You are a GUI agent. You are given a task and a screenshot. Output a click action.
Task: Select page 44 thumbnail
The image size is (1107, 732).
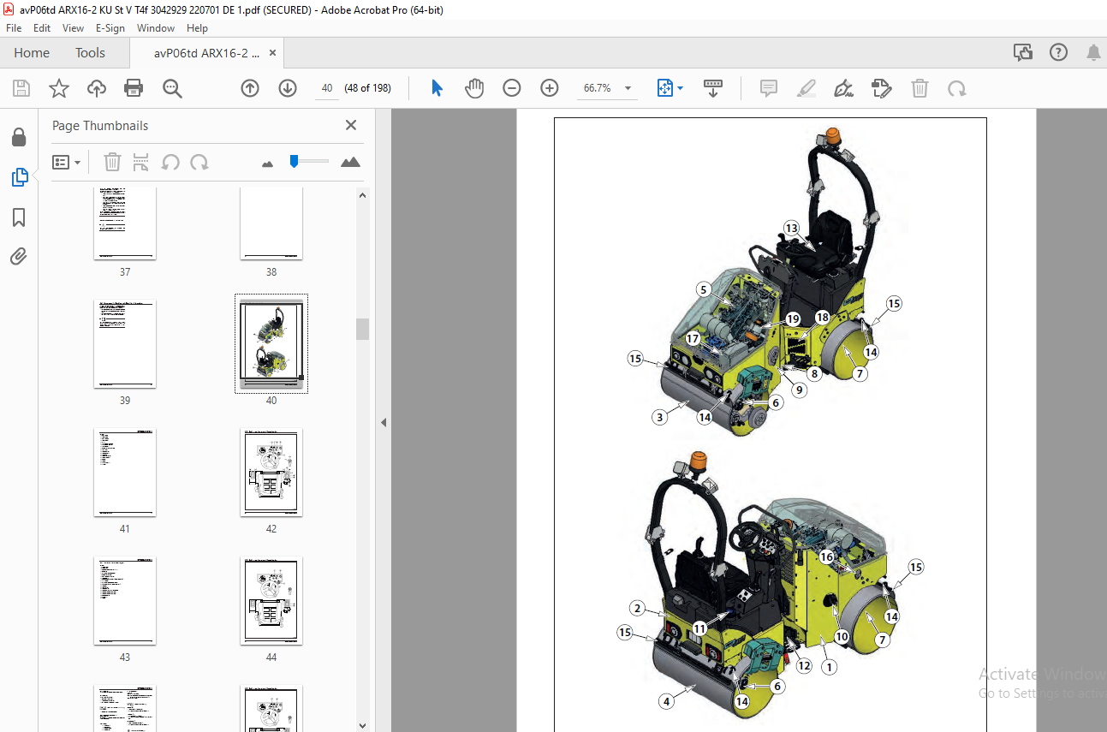point(271,600)
